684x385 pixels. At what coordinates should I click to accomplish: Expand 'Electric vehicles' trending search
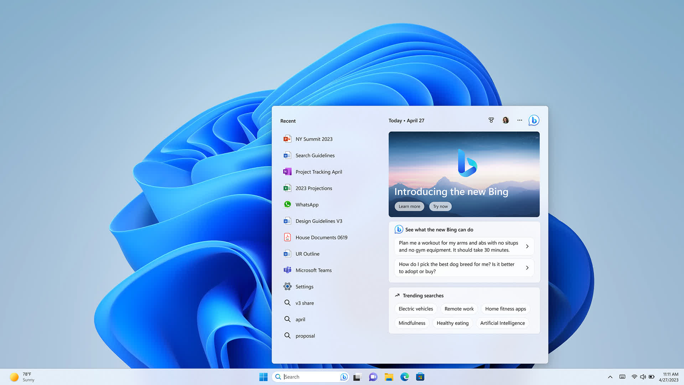[415, 308]
